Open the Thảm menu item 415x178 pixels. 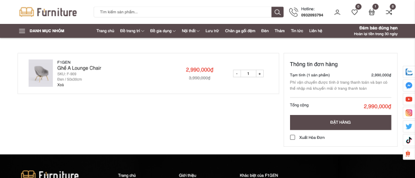[x=279, y=31]
